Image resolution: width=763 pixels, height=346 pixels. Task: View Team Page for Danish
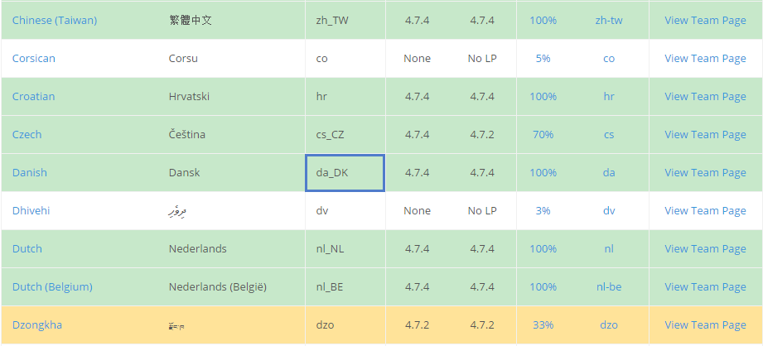(705, 172)
